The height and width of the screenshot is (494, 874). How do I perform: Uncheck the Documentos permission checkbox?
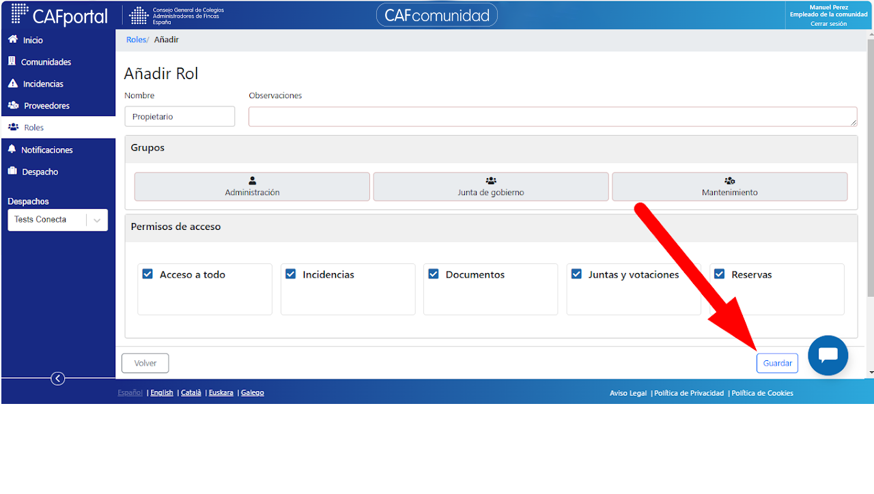point(433,274)
